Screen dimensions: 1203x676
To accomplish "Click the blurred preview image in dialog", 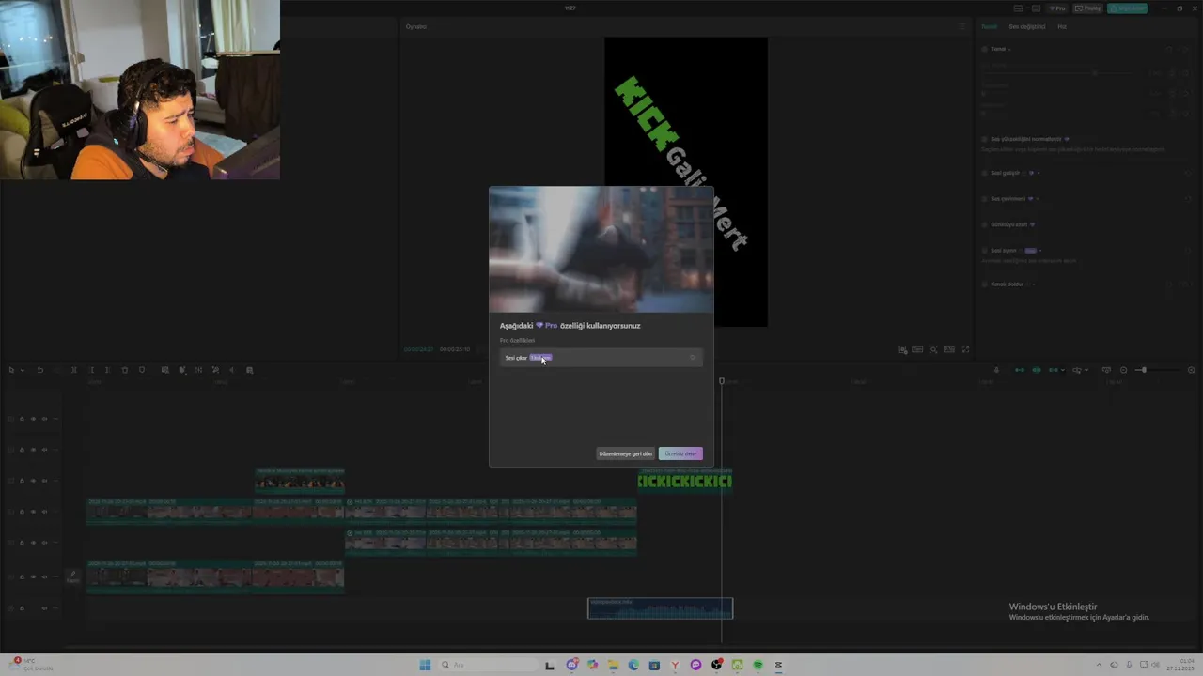I will coord(601,249).
